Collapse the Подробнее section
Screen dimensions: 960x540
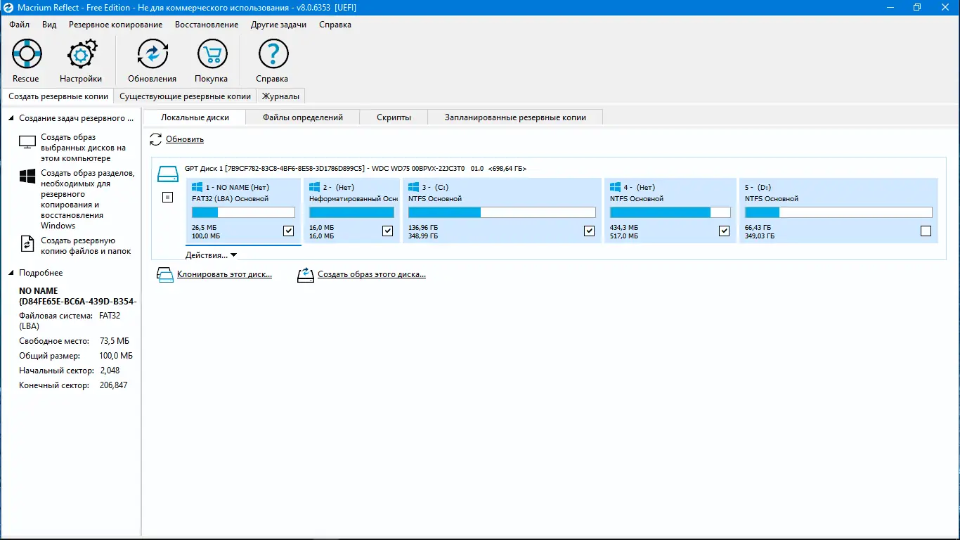tap(12, 273)
